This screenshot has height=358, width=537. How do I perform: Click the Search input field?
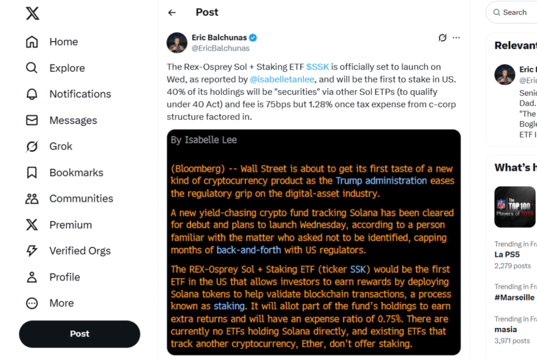coord(515,12)
